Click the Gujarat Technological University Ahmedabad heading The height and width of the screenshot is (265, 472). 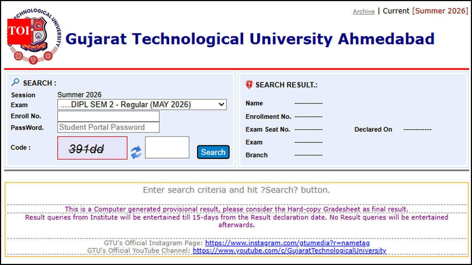coord(250,39)
